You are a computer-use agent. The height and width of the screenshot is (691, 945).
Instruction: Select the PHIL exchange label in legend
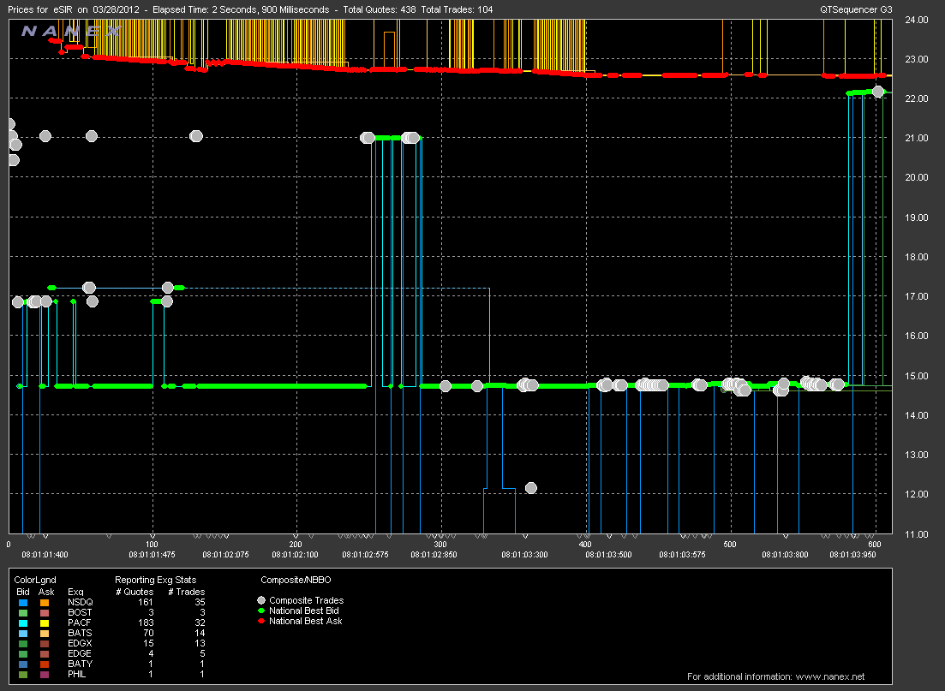pyautogui.click(x=76, y=674)
